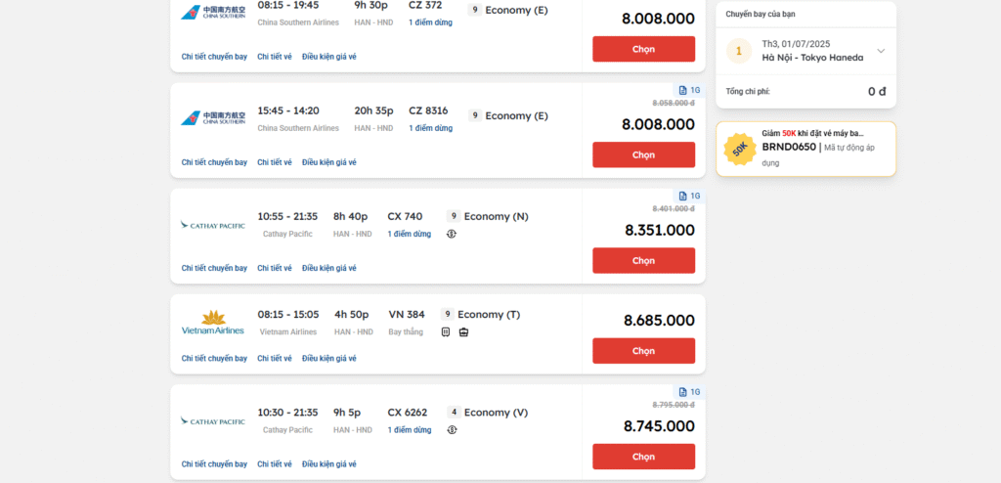Image resolution: width=1001 pixels, height=483 pixels.
Task: Show stop details for flight CX 740
Action: point(409,234)
